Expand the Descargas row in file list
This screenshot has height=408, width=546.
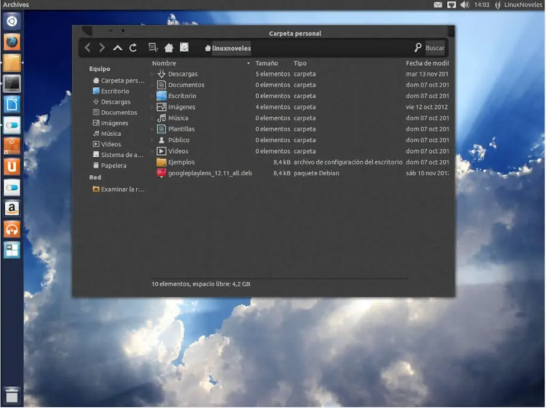click(153, 74)
